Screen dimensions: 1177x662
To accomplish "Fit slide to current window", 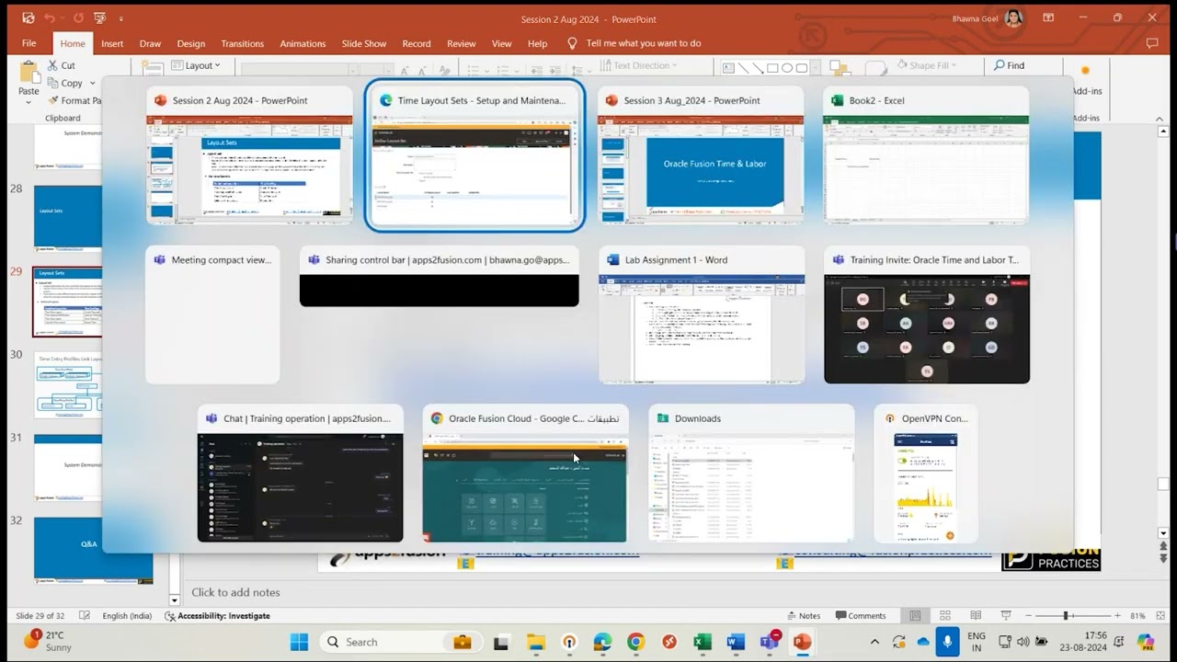I will [x=1160, y=616].
